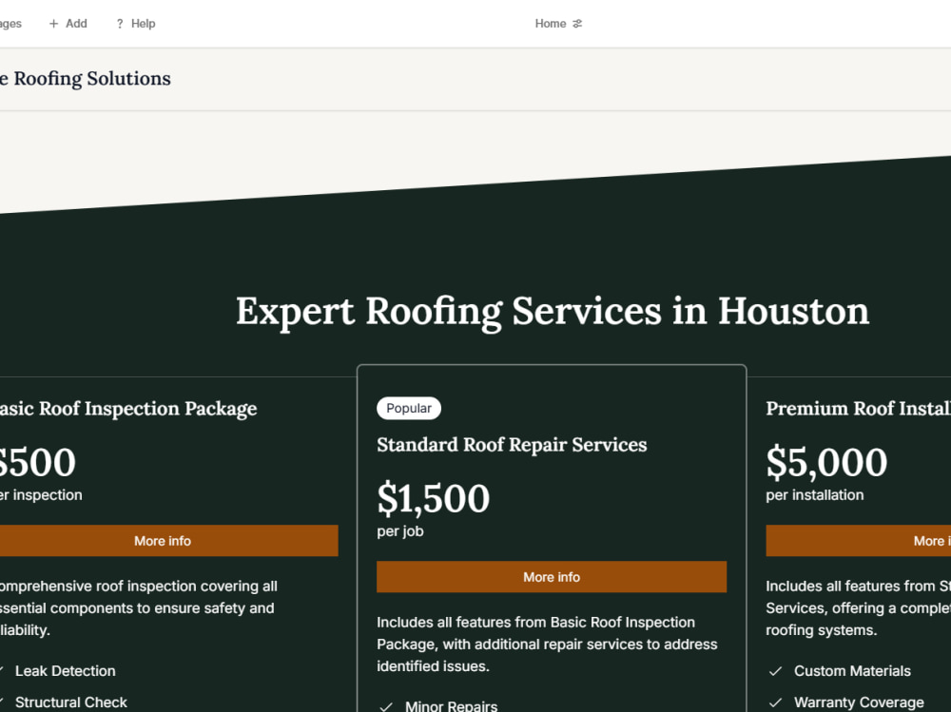Click the checkmark icon beside Minor Repairs
The height and width of the screenshot is (712, 951).
point(386,706)
